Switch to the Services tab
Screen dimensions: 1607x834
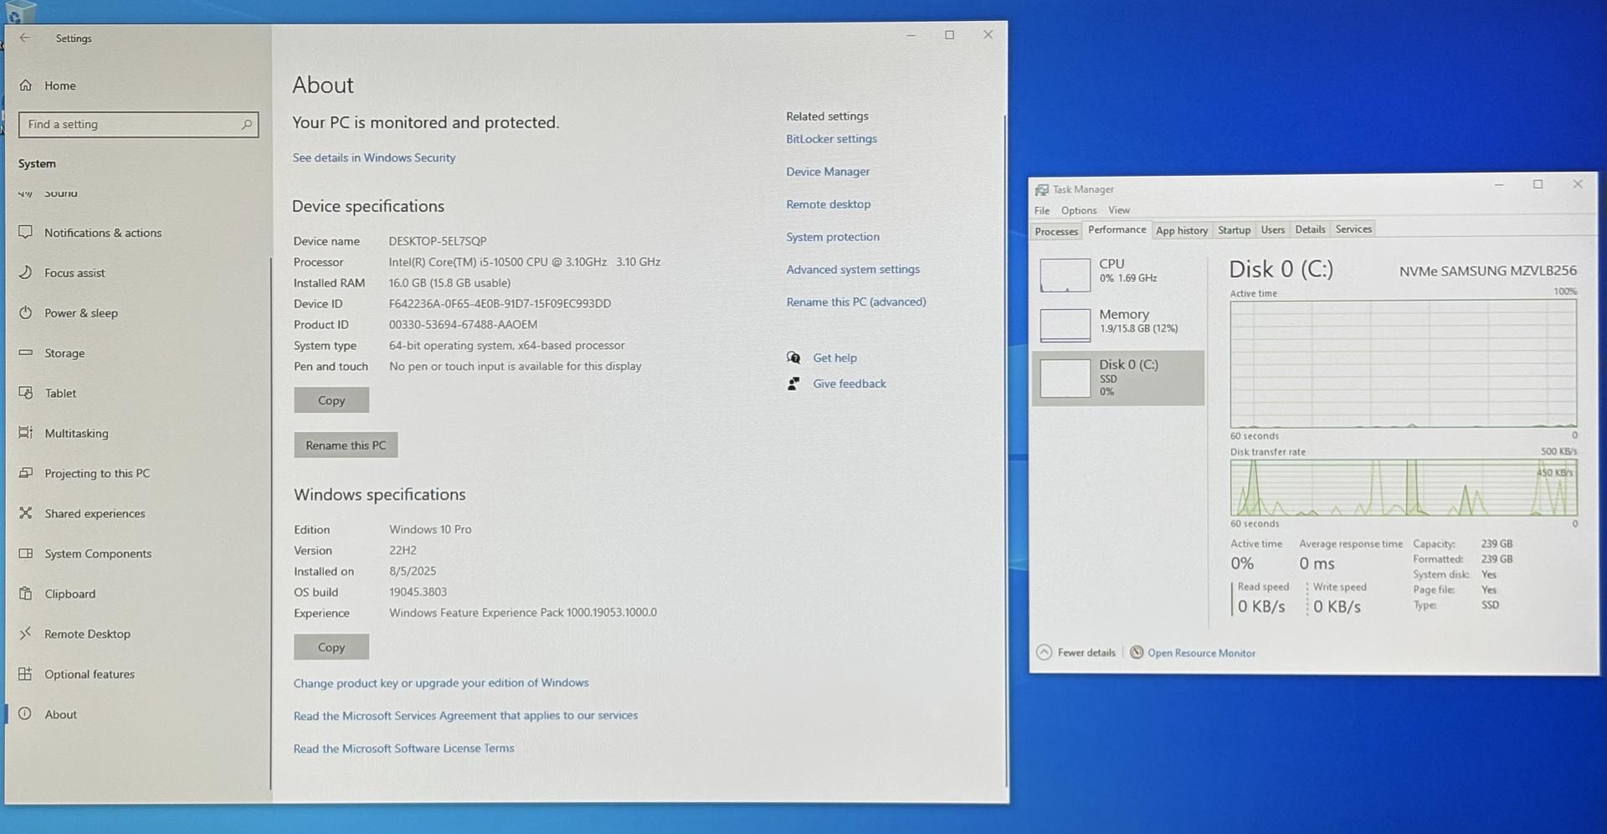point(1353,229)
